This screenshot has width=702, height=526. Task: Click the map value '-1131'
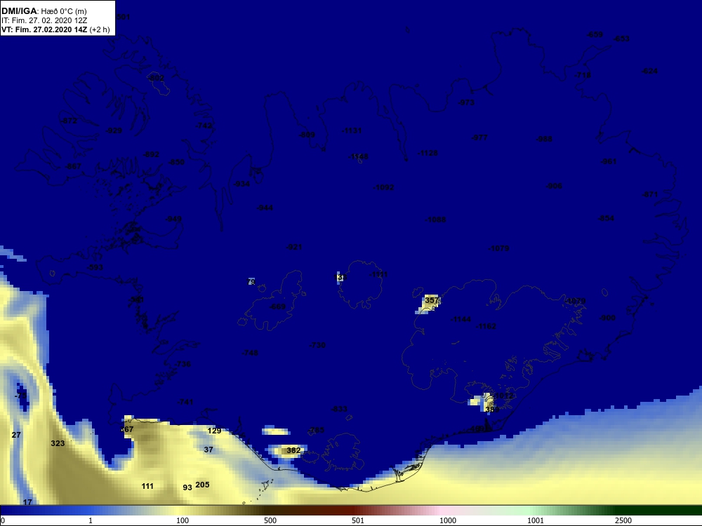[352, 130]
